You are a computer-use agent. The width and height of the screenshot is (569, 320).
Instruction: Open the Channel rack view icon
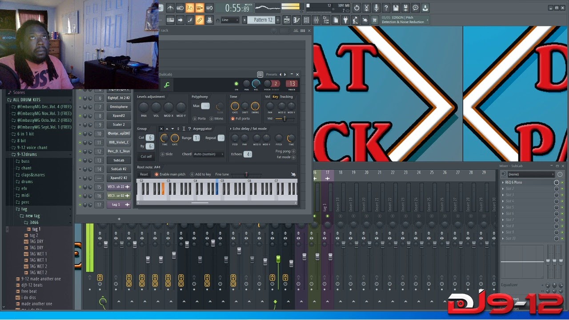[306, 20]
